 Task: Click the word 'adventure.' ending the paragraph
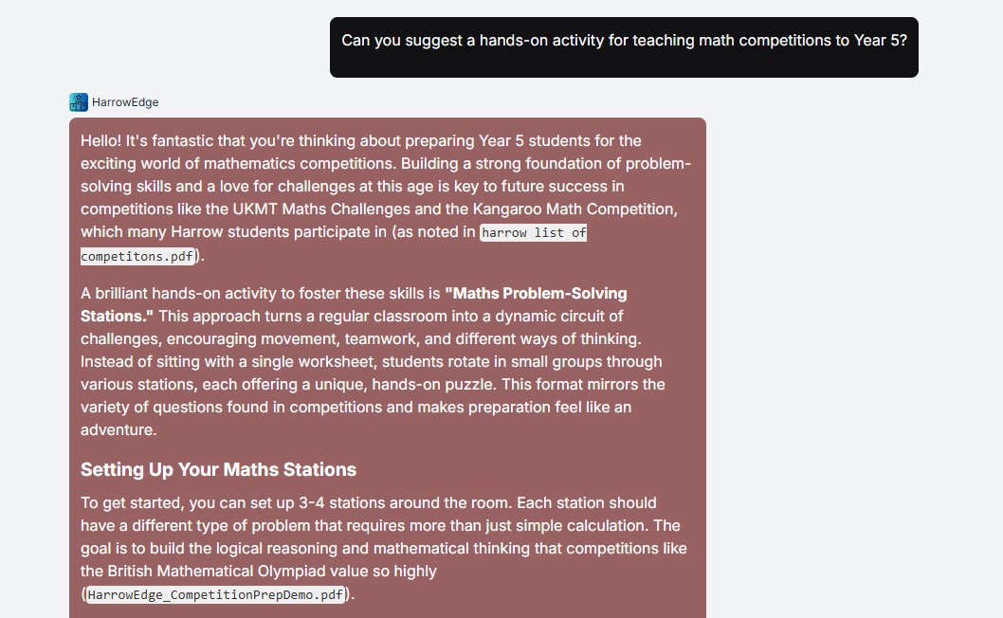(119, 430)
